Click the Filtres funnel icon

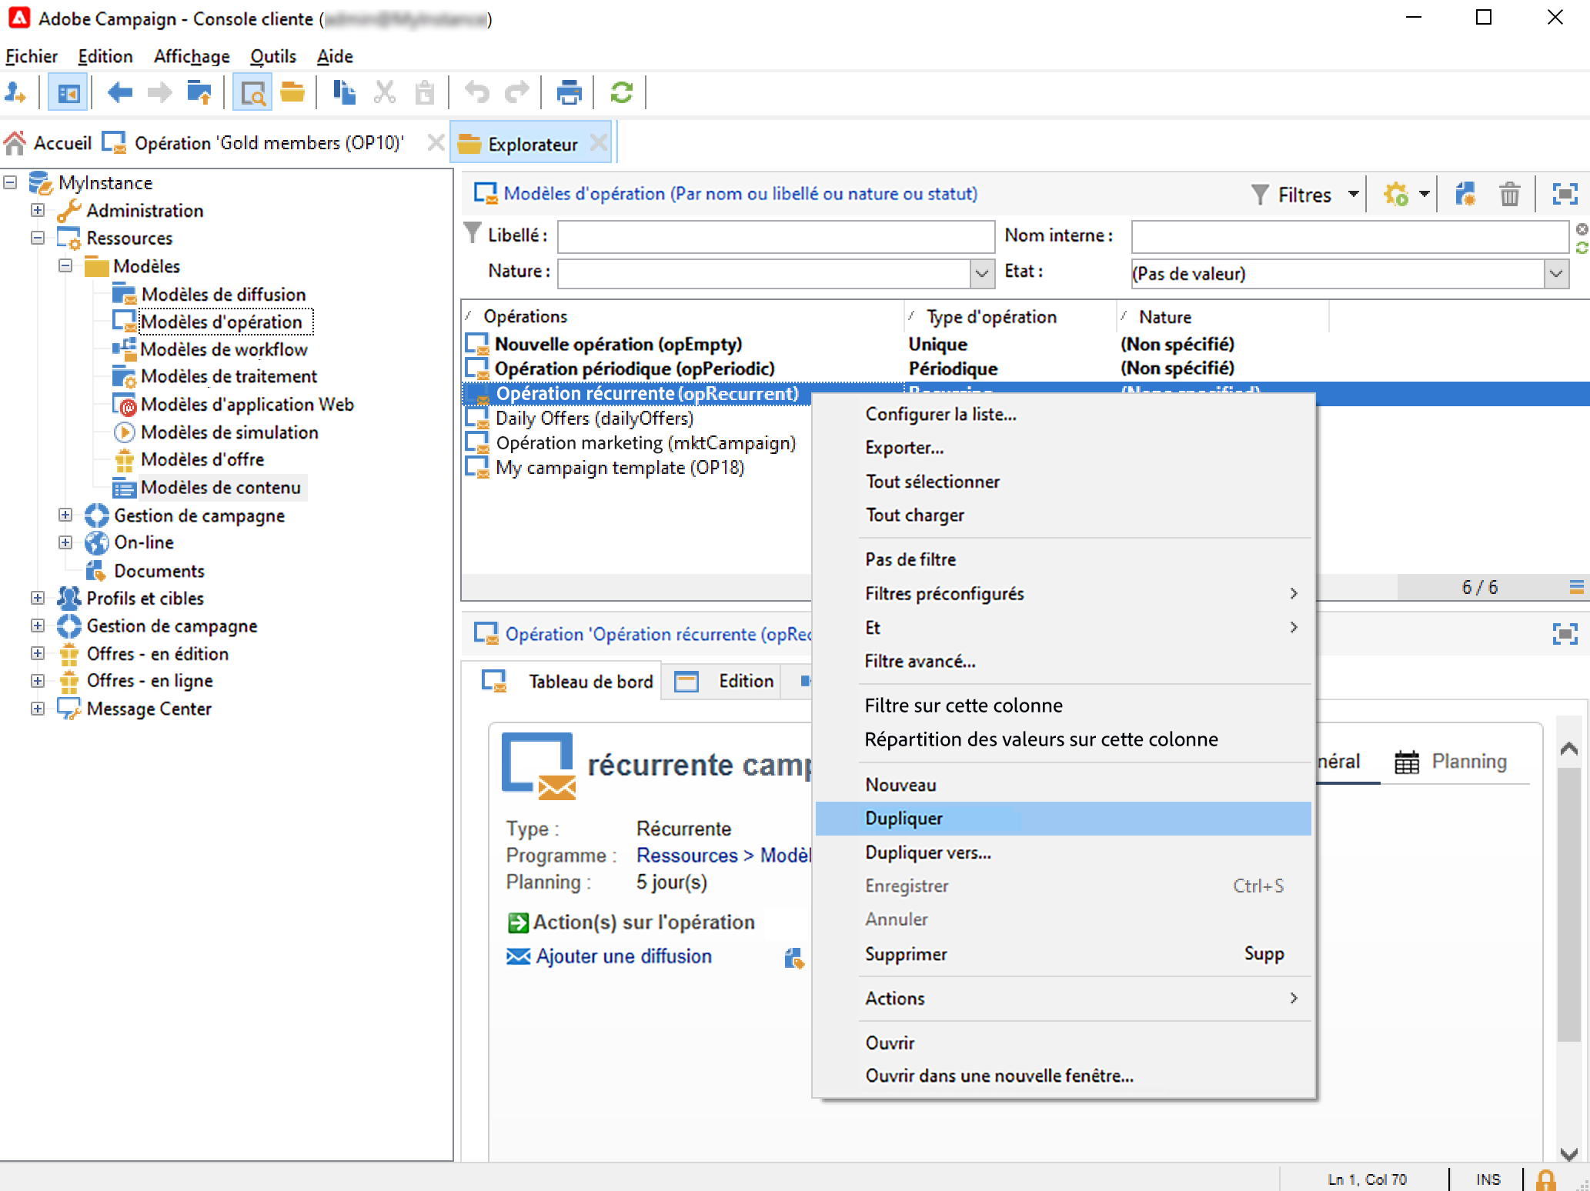tap(1260, 195)
